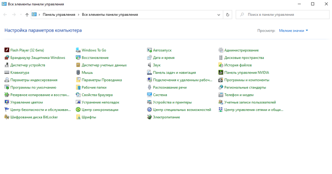The width and height of the screenshot is (332, 174).
Task: Click the search magnifier icon
Action: click(x=242, y=15)
